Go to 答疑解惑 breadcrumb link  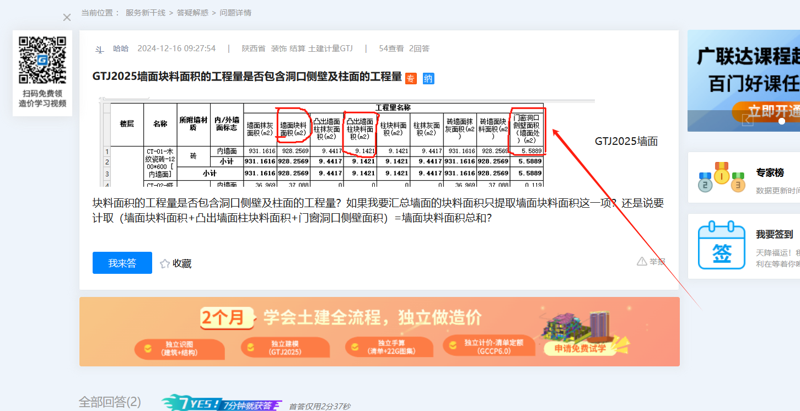click(x=193, y=13)
